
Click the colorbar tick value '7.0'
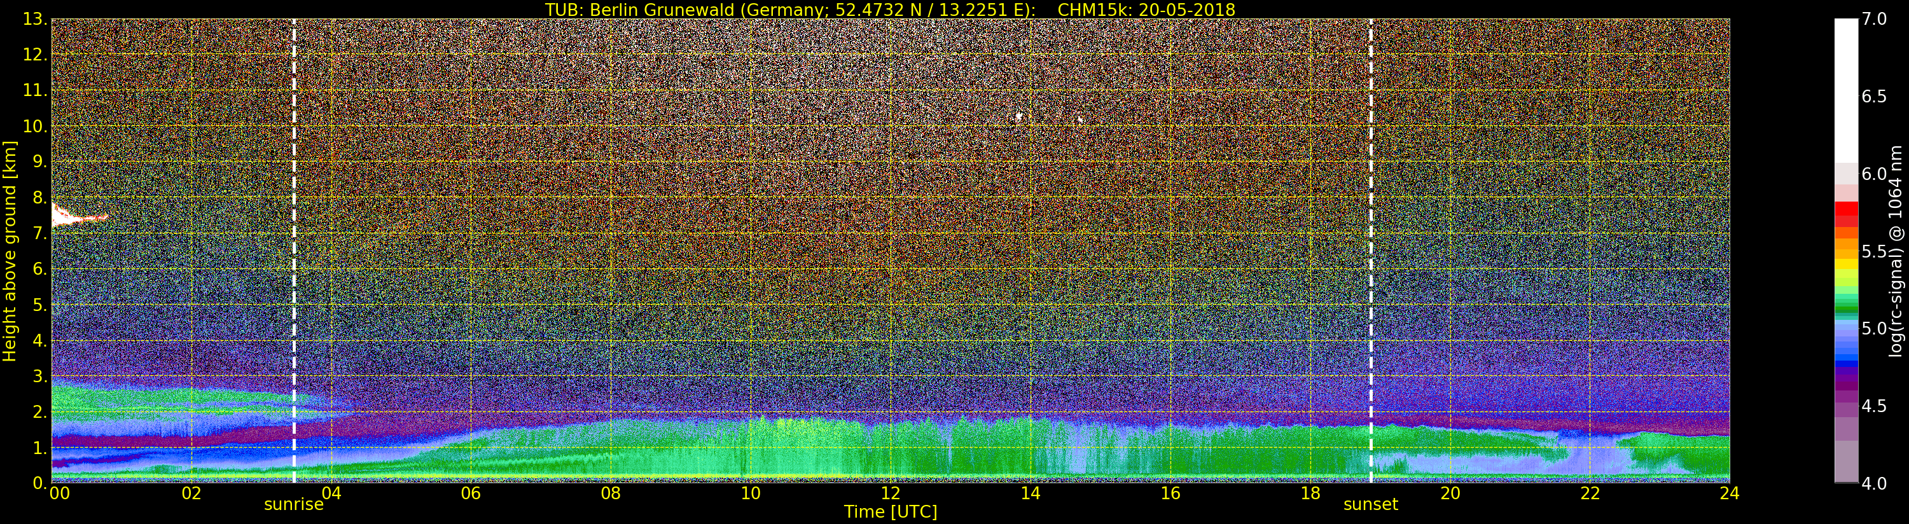tap(1873, 18)
